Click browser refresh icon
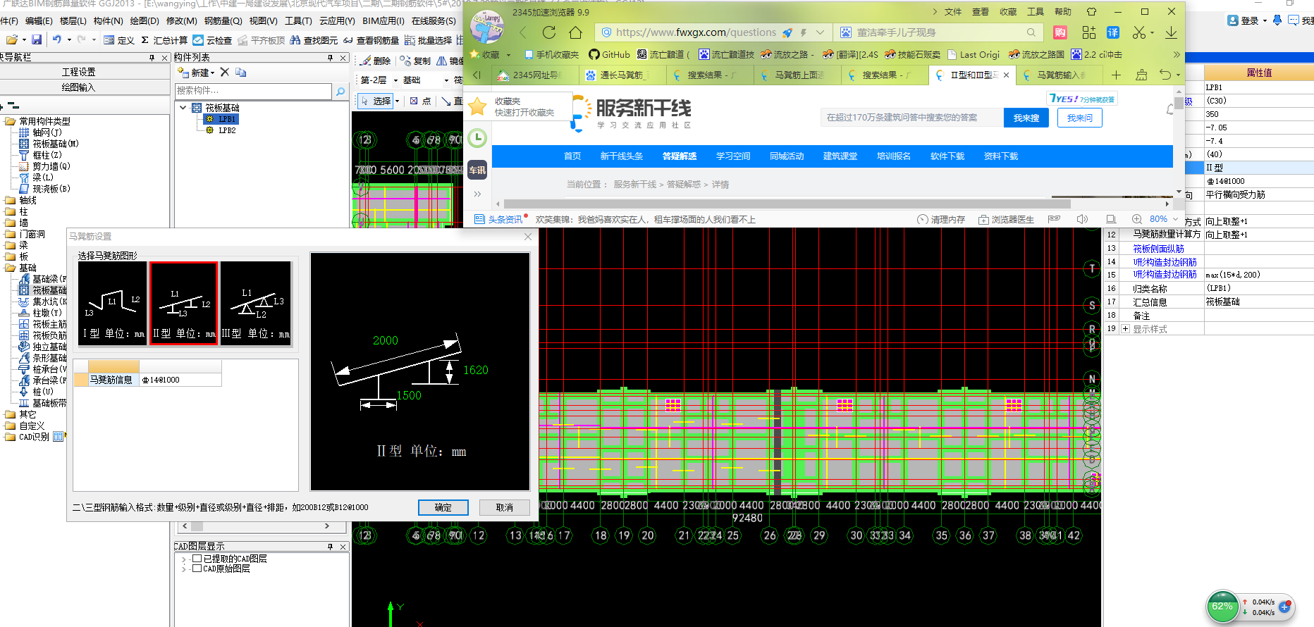 549,32
